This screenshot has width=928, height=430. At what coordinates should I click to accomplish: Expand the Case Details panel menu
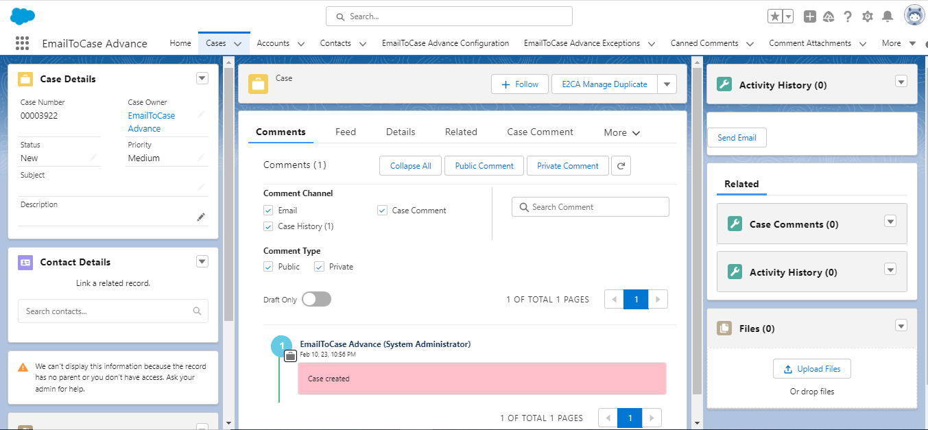202,78
